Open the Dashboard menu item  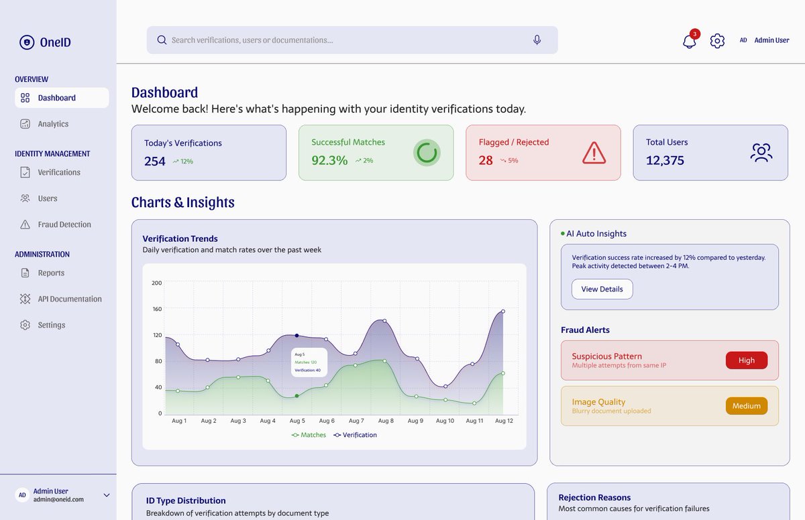click(62, 98)
